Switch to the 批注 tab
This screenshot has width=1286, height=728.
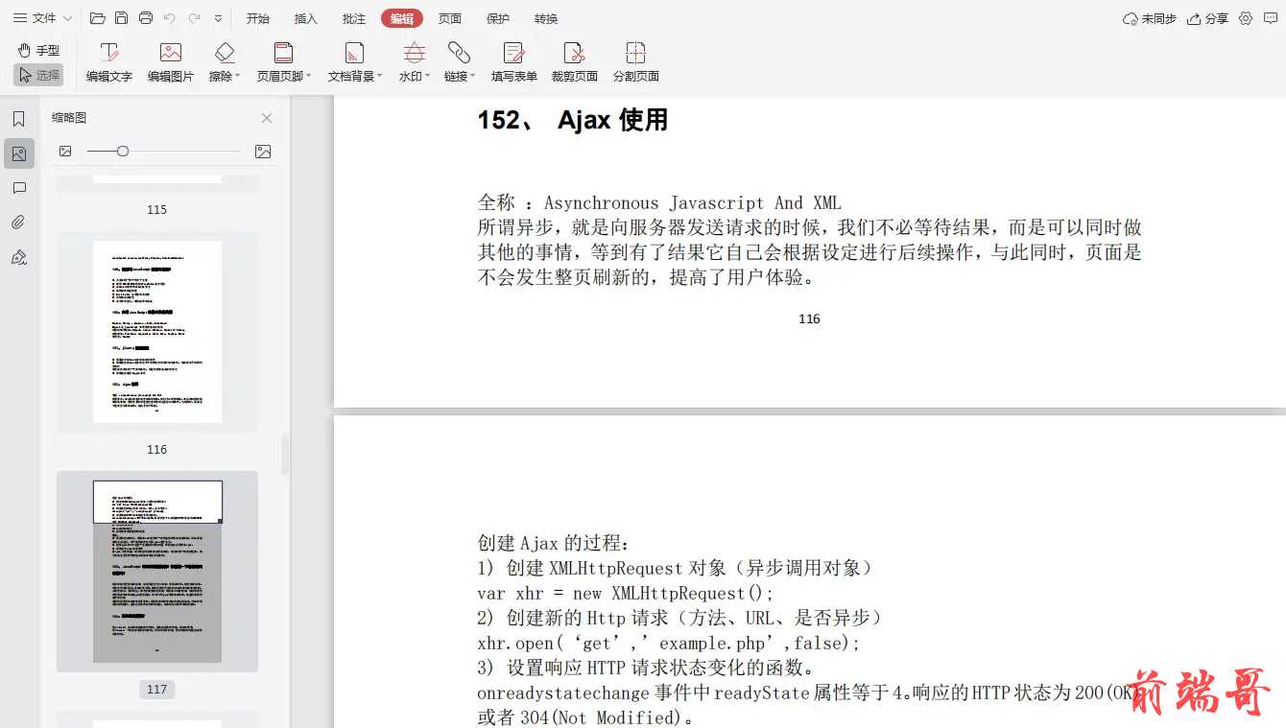353,18
